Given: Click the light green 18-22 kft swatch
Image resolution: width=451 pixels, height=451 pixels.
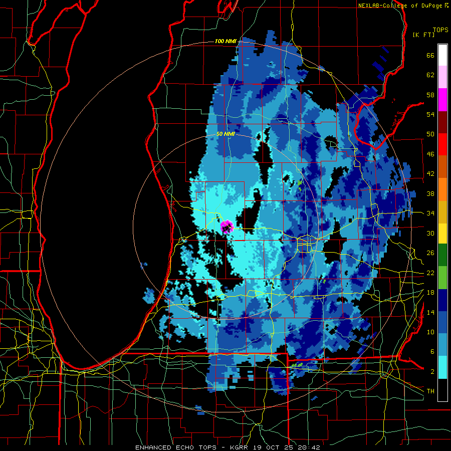Looking at the screenshot, I should tap(442, 277).
